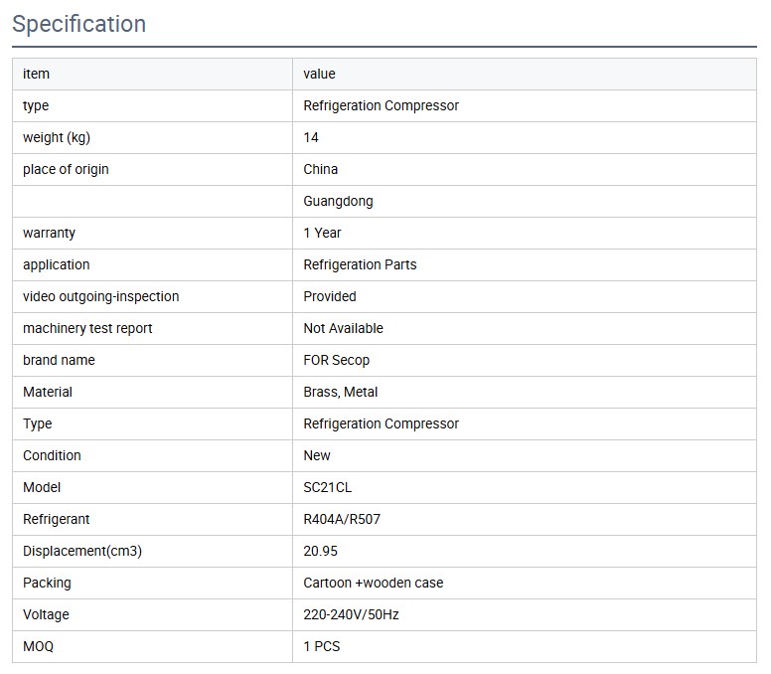Select the 'weight (kg)' label cell
The height and width of the screenshot is (674, 771).
coord(57,137)
